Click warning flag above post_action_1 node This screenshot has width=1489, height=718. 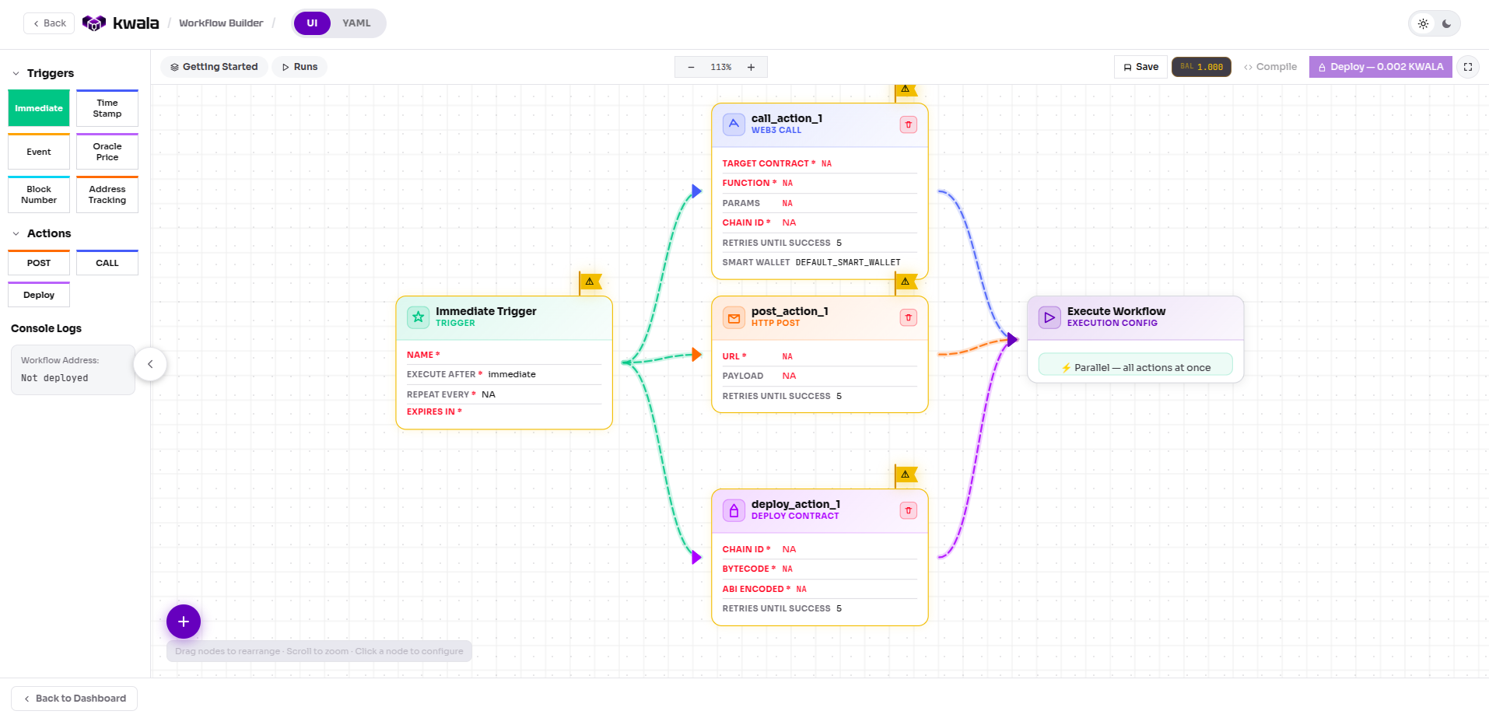click(906, 282)
